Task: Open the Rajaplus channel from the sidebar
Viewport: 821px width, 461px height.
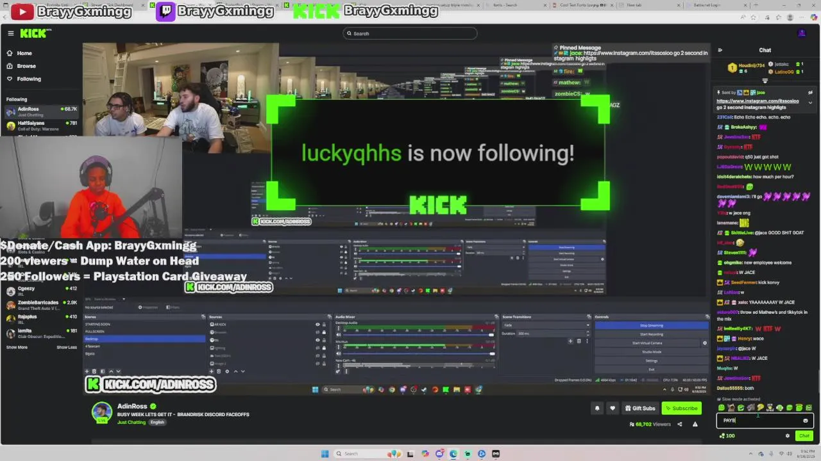Action: click(42, 319)
